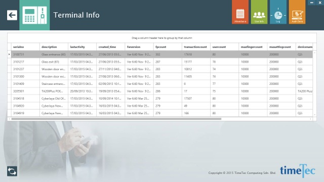Open the Log tile
This screenshot has height=182, width=324.
pos(278,12)
